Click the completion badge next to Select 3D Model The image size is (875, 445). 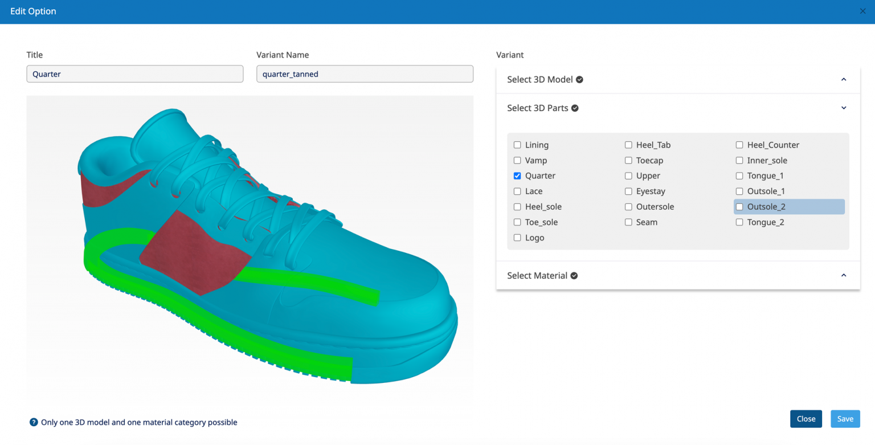(x=579, y=79)
